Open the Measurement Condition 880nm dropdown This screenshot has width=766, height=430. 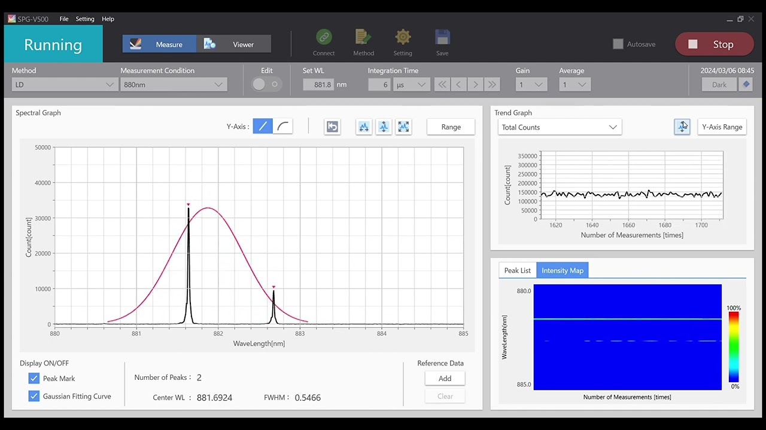coord(173,85)
